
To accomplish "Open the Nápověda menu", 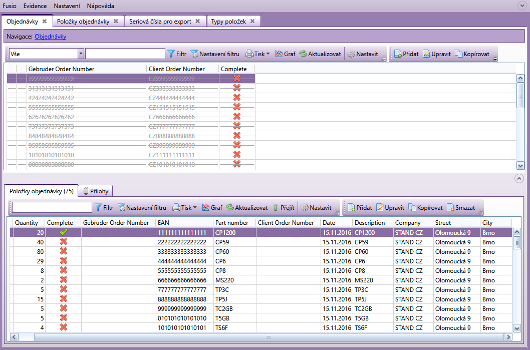I will (100, 6).
